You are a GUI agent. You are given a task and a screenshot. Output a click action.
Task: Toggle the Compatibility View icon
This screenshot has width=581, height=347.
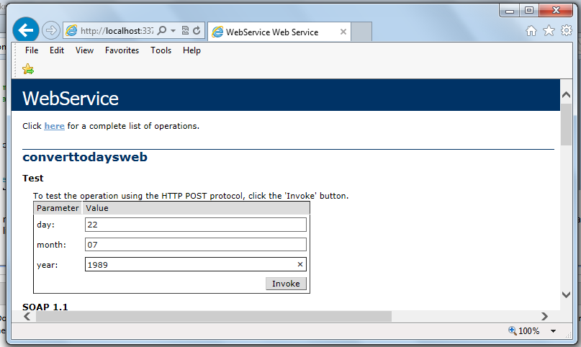click(x=185, y=30)
